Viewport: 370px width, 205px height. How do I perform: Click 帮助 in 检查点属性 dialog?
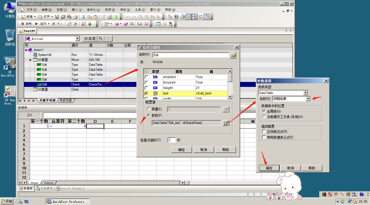coord(226,150)
